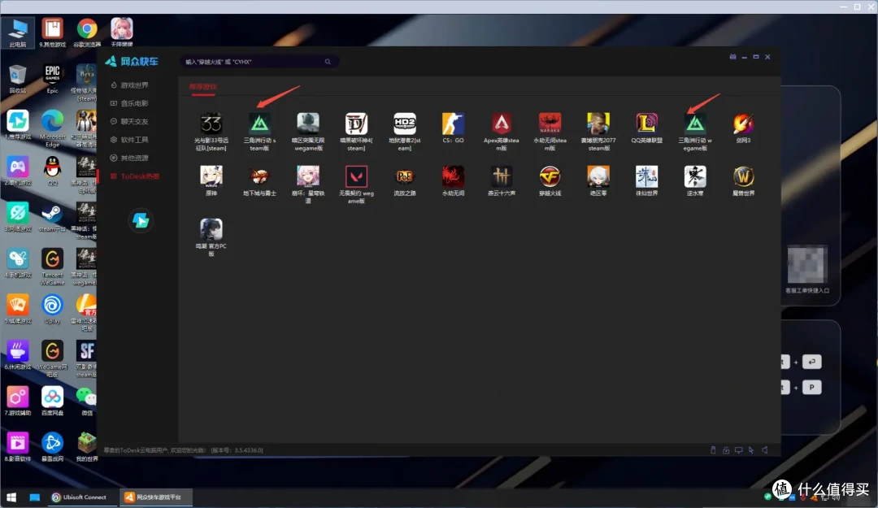Image resolution: width=878 pixels, height=508 pixels.
Task: Click the monitor icon in launcher status bar
Action: (738, 449)
